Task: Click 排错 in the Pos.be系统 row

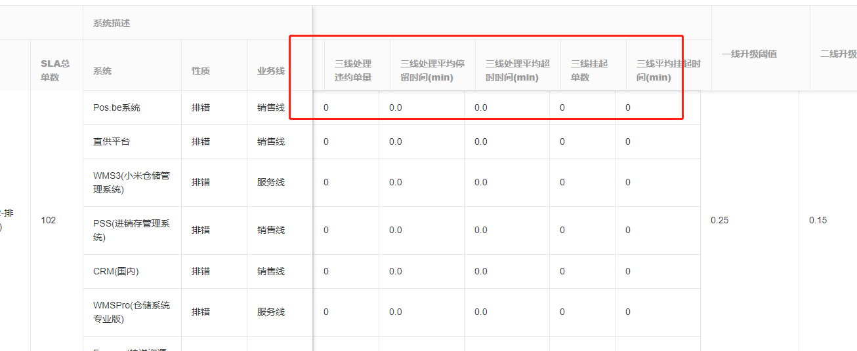Action: 201,107
